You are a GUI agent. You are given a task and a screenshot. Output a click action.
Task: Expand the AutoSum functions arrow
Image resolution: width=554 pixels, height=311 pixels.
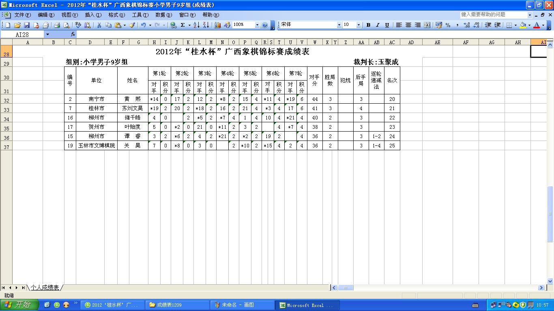pyautogui.click(x=189, y=25)
